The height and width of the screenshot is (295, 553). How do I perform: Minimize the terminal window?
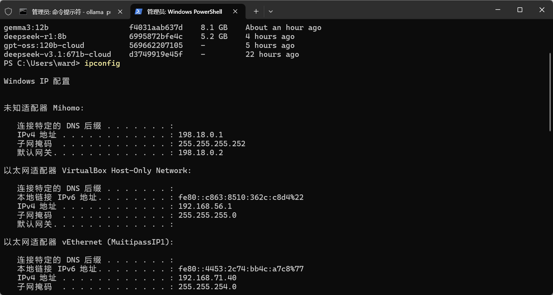tap(498, 10)
